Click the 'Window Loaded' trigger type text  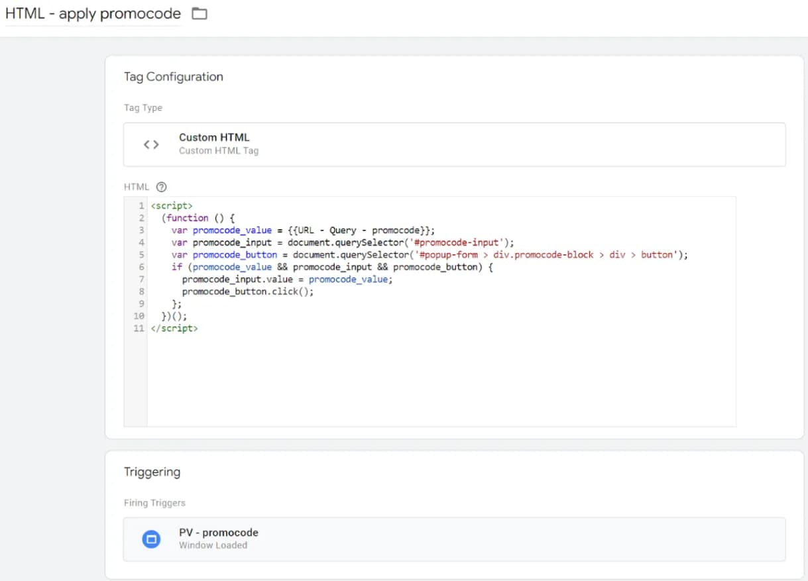click(x=213, y=545)
